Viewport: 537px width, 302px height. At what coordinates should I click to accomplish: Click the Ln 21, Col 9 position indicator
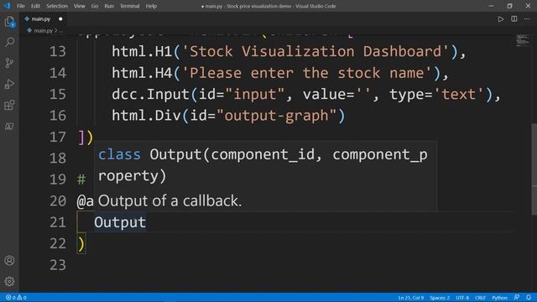[x=411, y=298]
